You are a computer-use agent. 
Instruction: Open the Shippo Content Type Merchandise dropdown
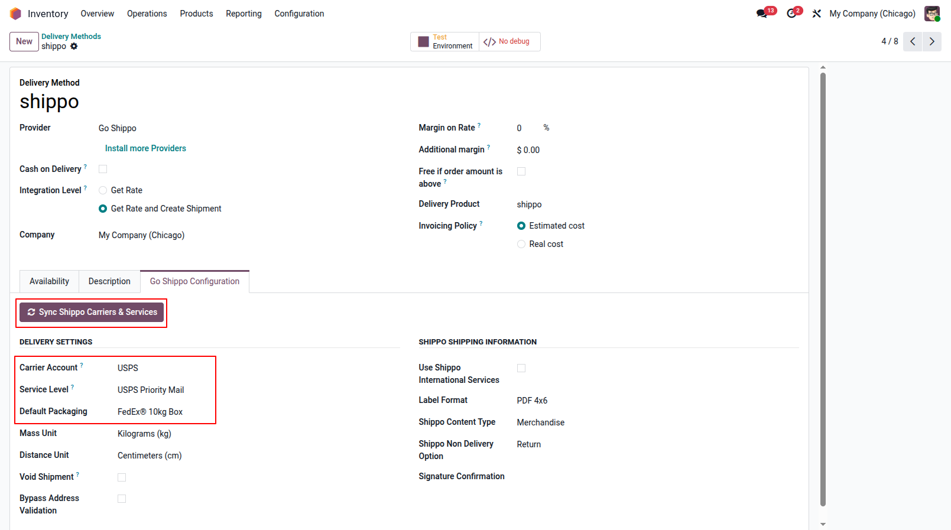point(657,422)
